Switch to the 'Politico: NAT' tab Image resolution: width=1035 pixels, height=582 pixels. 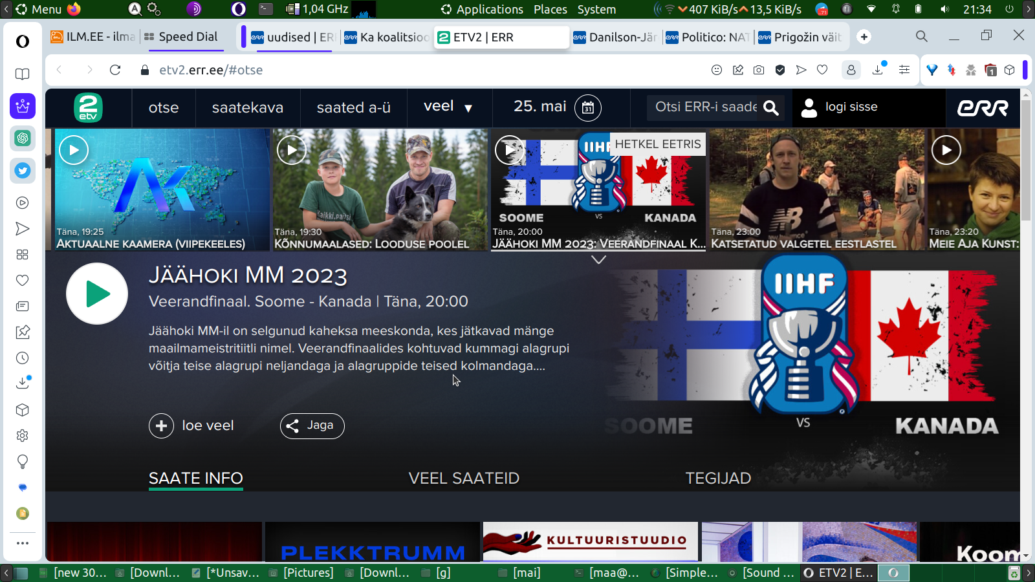[x=708, y=37]
